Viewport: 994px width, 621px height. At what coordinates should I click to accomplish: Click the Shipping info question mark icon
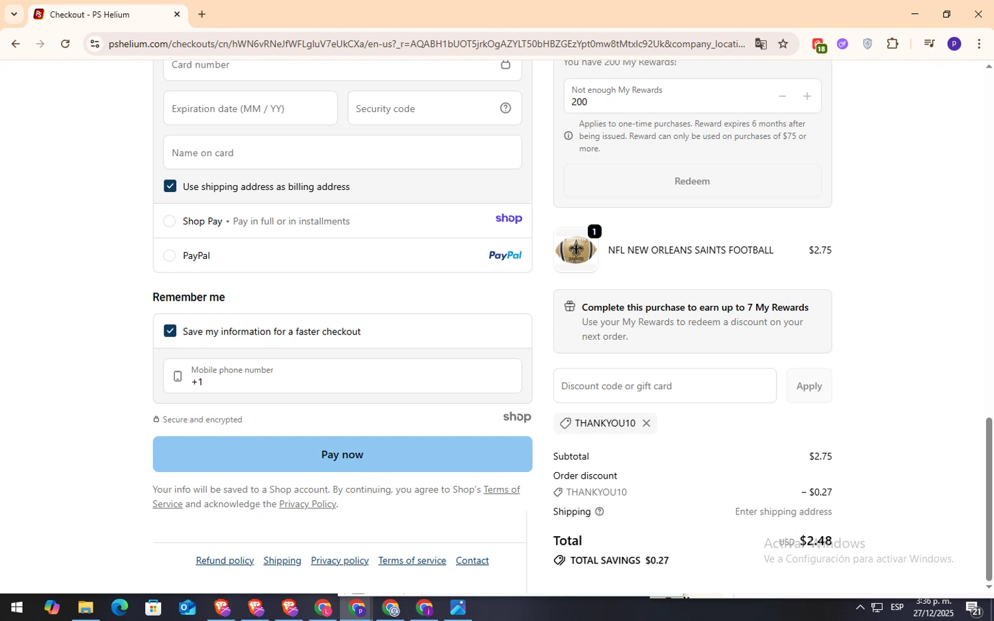pos(600,512)
